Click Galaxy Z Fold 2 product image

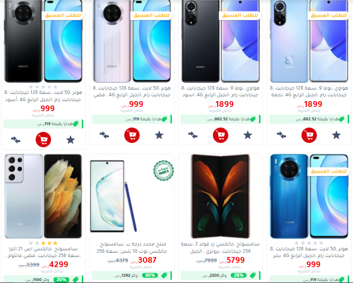pos(221,196)
